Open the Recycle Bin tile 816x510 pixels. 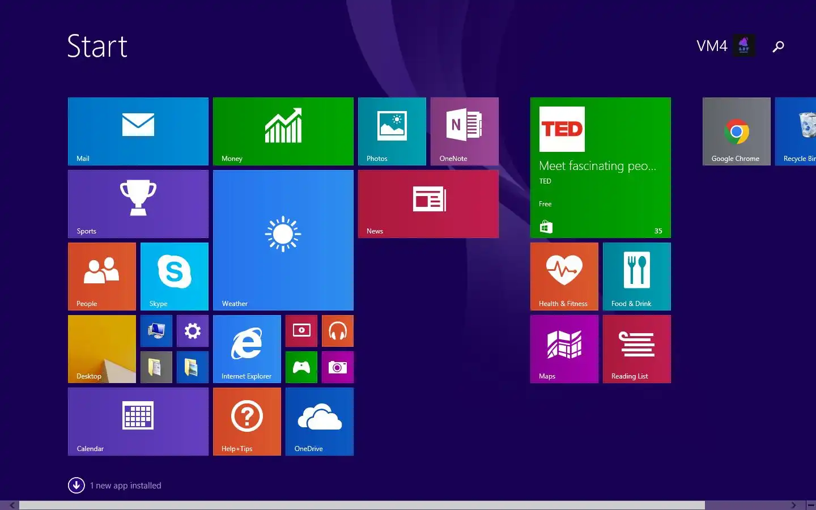click(796, 131)
